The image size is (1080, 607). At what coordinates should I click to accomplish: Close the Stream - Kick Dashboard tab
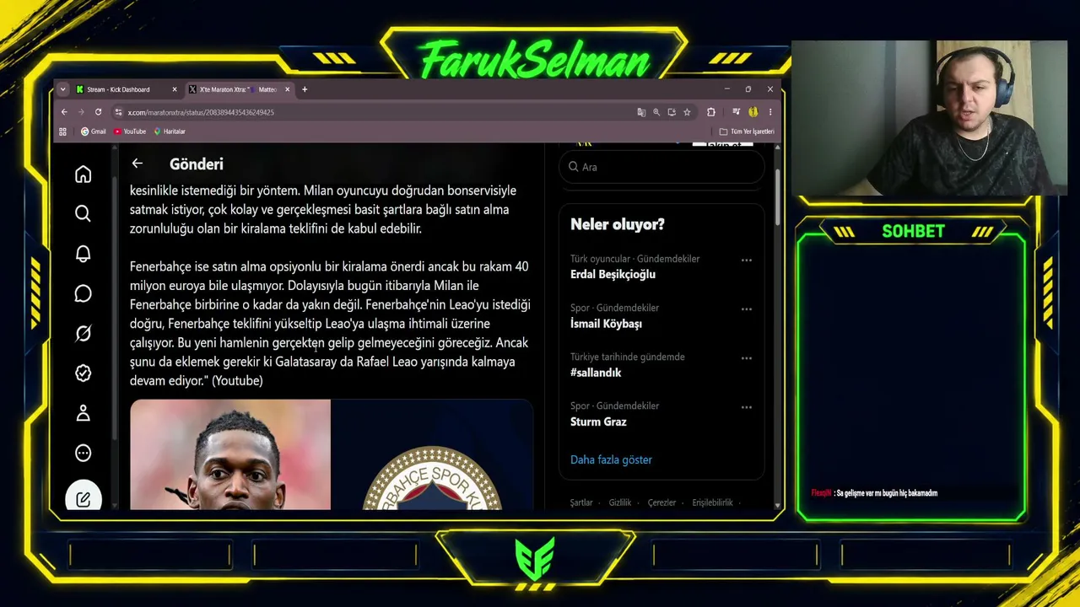click(x=175, y=89)
